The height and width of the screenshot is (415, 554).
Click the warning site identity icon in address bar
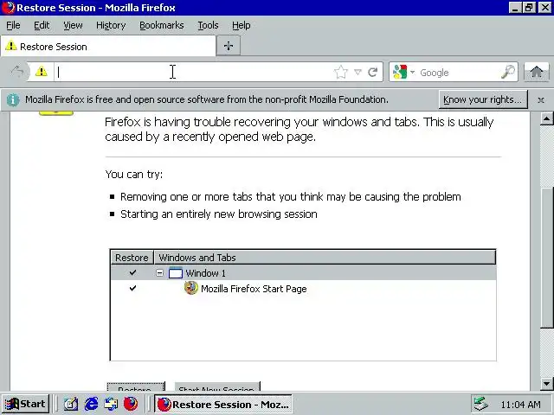pos(42,72)
